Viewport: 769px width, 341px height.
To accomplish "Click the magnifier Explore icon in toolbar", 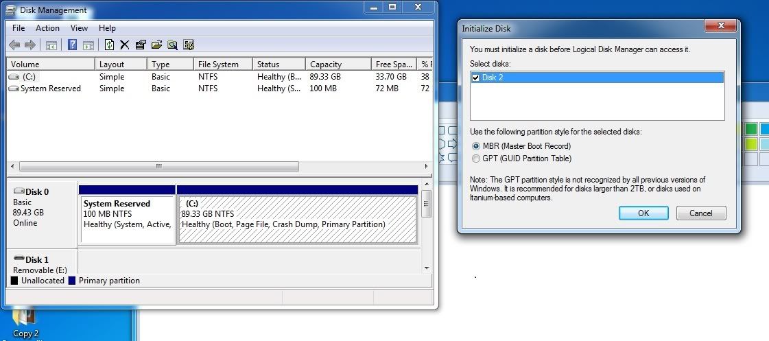I will click(x=172, y=45).
